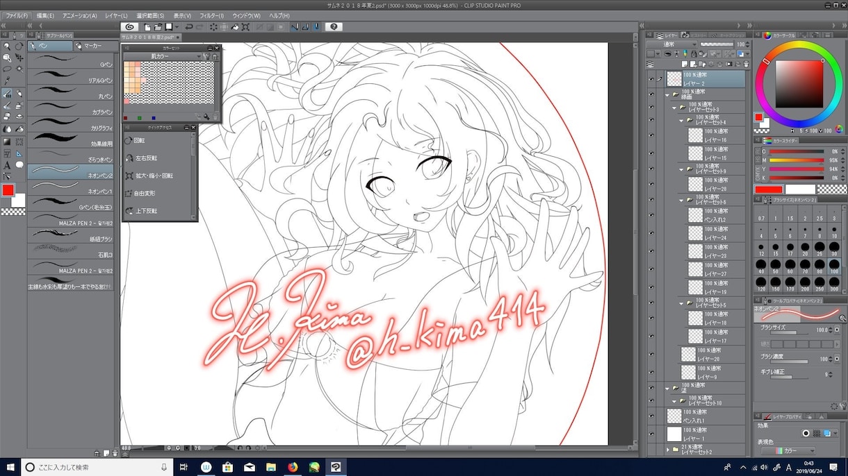
Task: Click the magnifier icon on Neon Pen 2 preview
Action: pyautogui.click(x=842, y=318)
